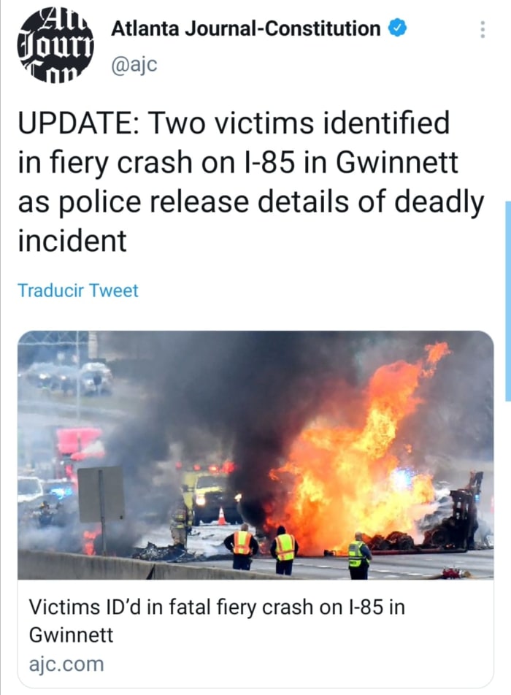Click the Atlanta Journal-Constitution account name
The width and height of the screenshot is (511, 695).
point(246,28)
